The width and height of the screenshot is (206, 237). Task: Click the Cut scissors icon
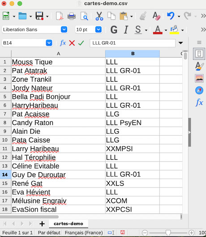99,16
